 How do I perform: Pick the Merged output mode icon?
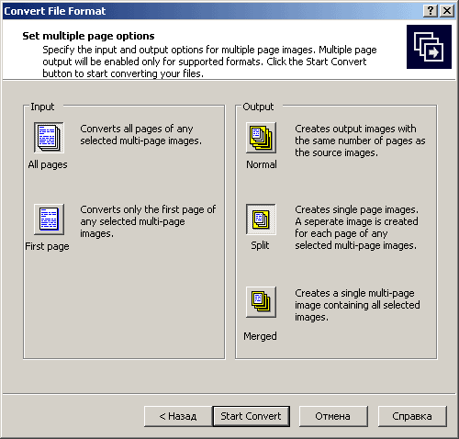pos(261,302)
